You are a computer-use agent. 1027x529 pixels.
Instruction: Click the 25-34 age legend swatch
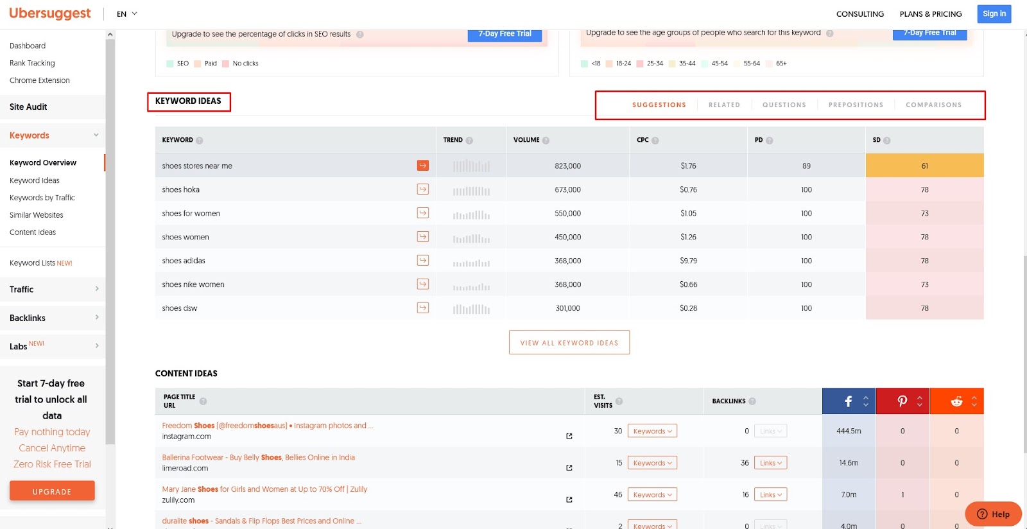click(x=640, y=64)
